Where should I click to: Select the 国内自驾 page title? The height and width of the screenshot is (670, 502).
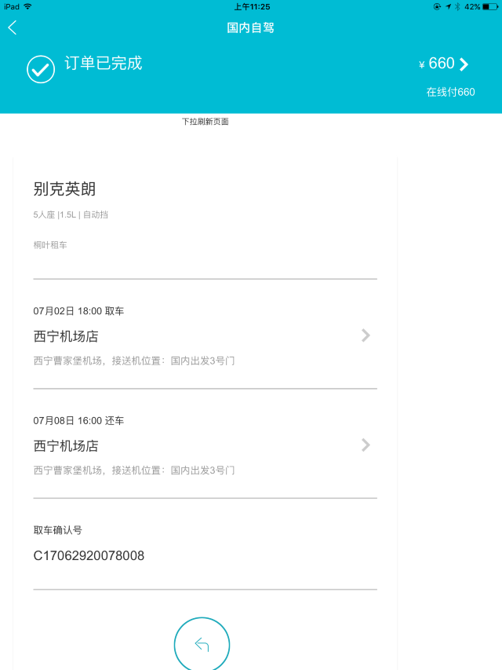(x=250, y=27)
